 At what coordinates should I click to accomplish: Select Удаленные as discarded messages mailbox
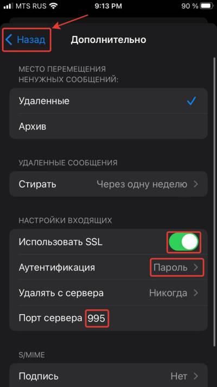tap(108, 101)
